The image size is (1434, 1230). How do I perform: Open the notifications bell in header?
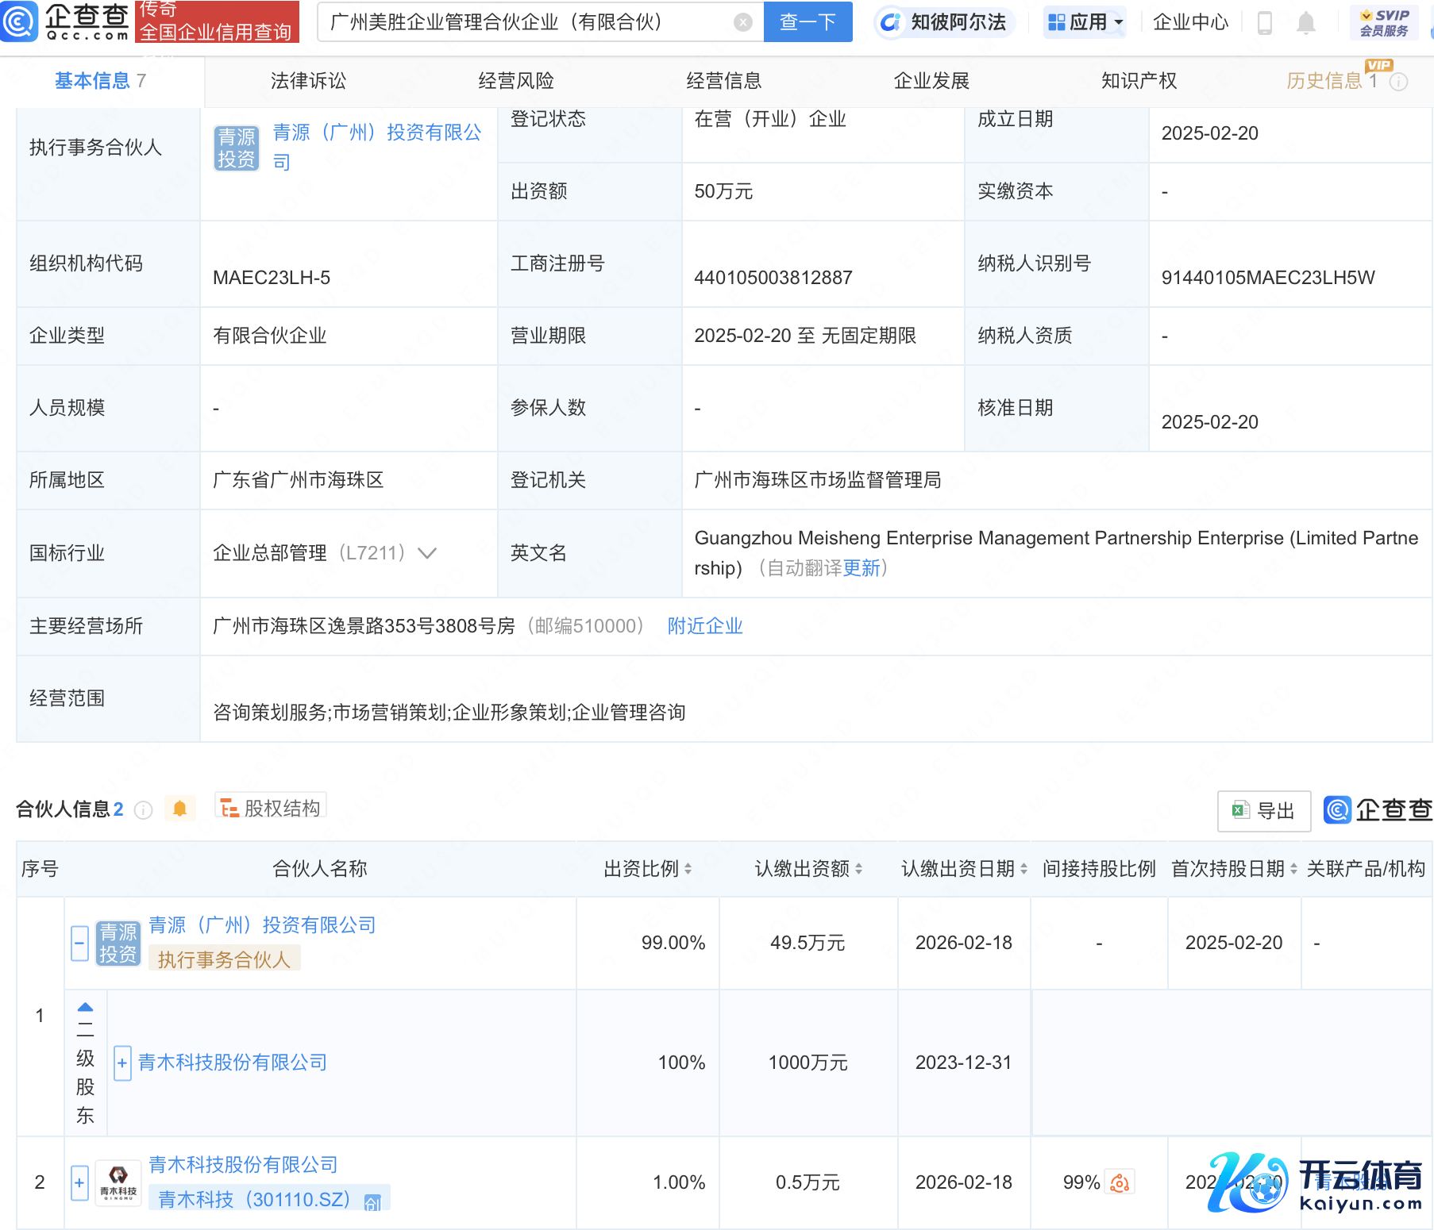pyautogui.click(x=1305, y=23)
